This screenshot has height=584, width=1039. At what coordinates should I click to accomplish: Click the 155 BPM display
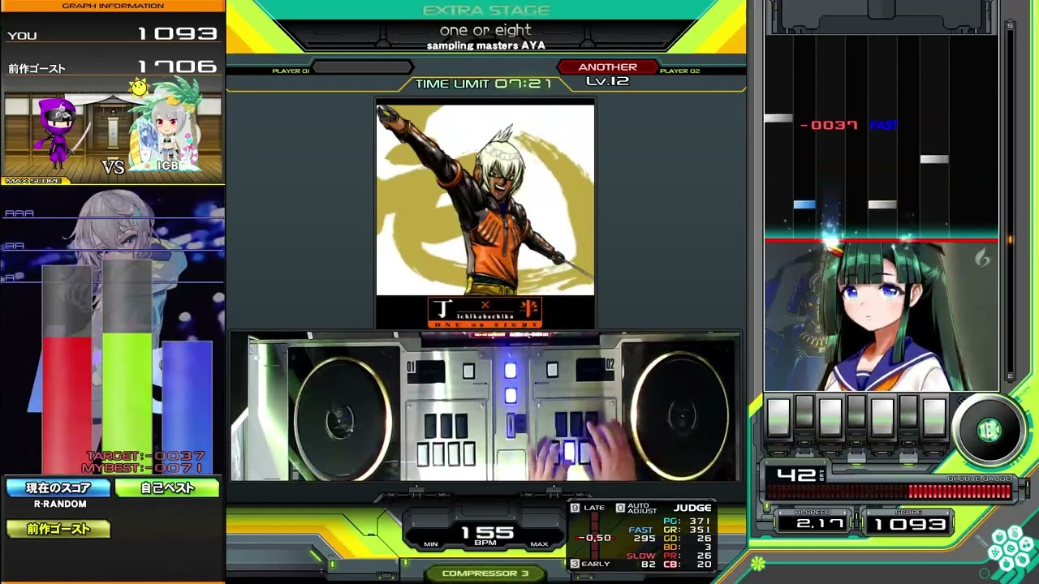click(487, 534)
